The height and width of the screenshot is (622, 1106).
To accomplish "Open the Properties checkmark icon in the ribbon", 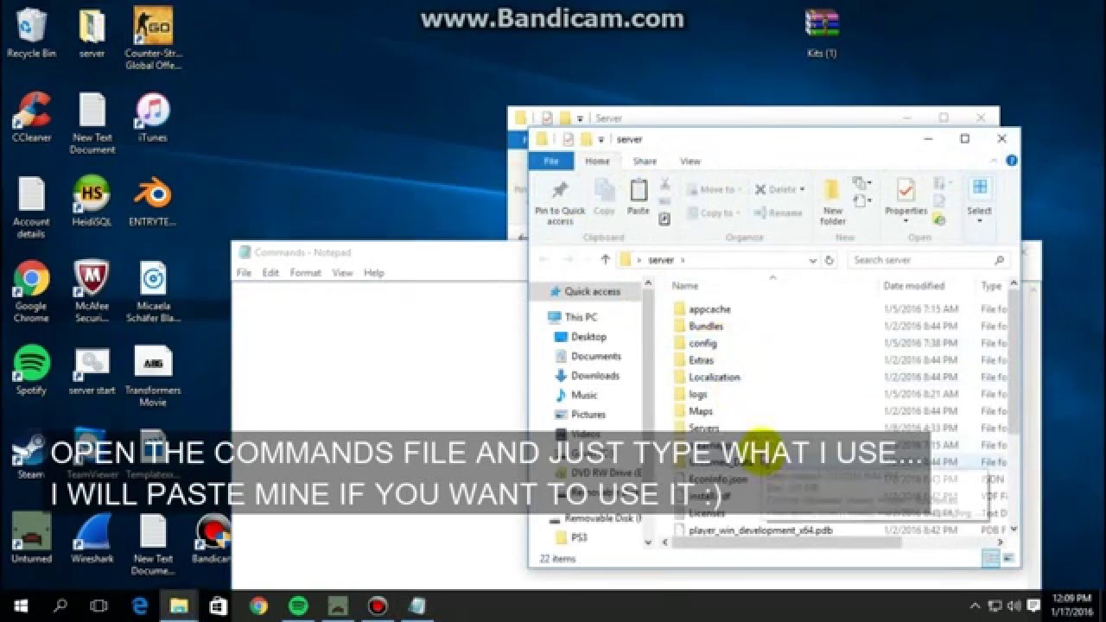I will click(905, 189).
